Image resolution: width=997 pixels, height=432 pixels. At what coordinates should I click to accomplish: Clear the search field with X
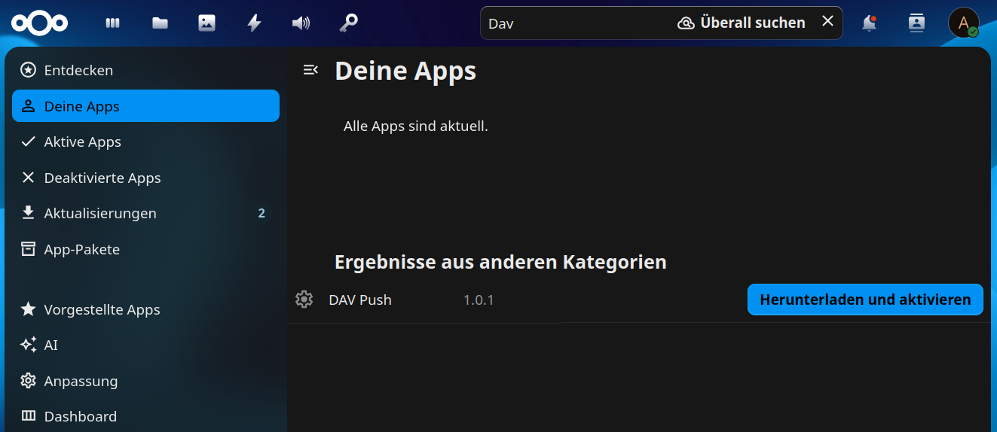[x=827, y=22]
